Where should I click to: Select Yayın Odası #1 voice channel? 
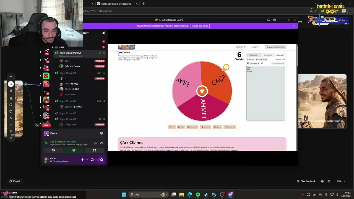tap(80, 73)
